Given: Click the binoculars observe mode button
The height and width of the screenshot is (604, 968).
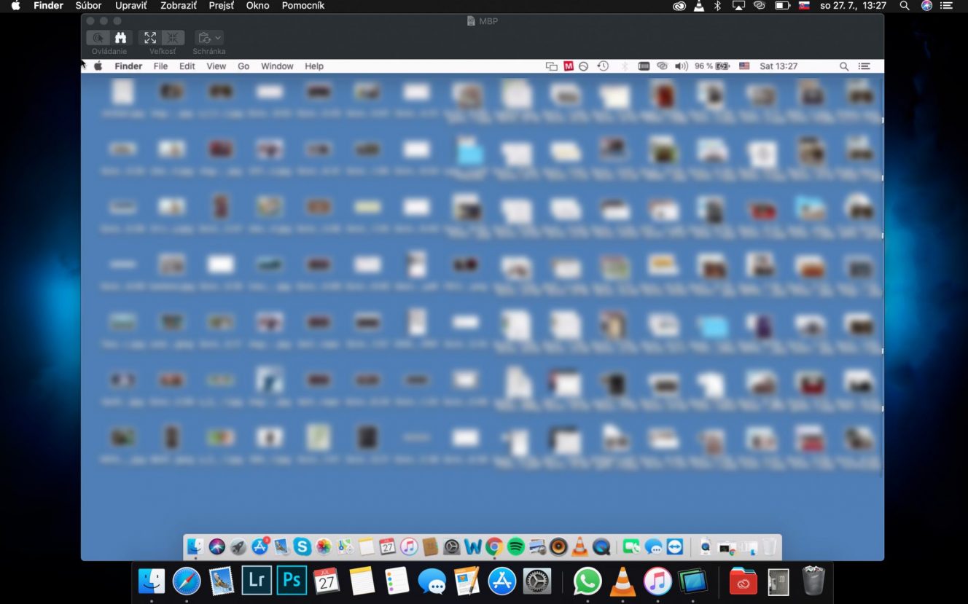Looking at the screenshot, I should [121, 38].
